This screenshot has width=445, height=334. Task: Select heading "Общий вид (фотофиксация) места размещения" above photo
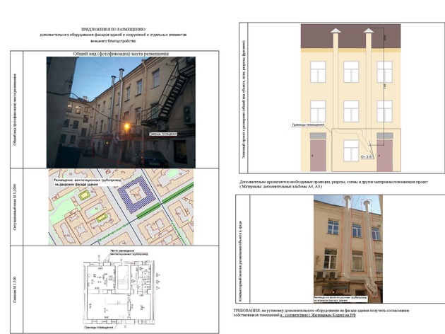pos(121,54)
